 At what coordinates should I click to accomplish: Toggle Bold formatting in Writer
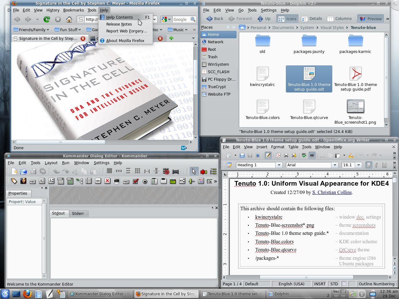[369, 165]
